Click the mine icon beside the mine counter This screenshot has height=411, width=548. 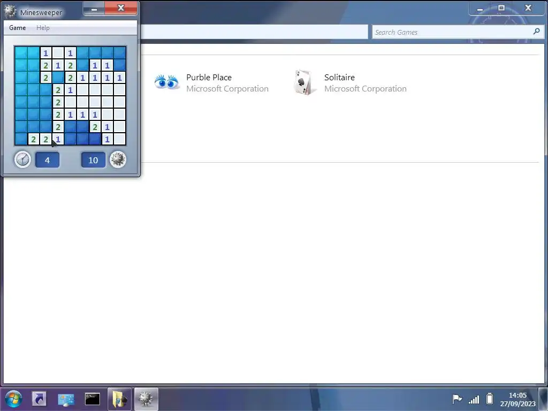tap(118, 159)
